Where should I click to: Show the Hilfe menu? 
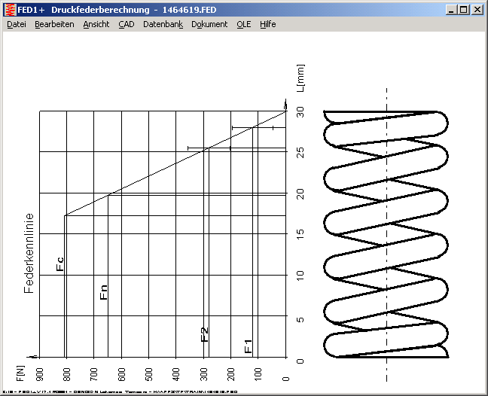pos(268,24)
